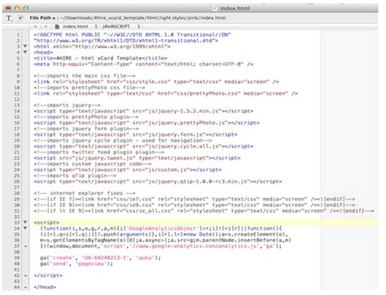Click the green zoom window button
Screen dimensions: 386x295
26,8
